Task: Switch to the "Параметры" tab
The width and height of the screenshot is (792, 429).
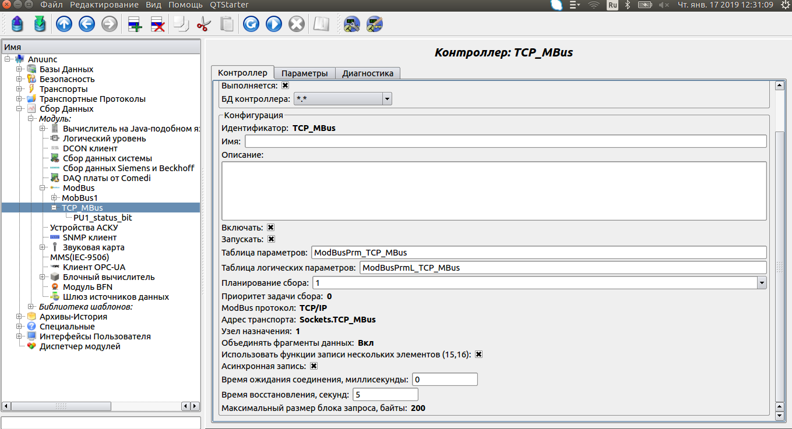Action: click(x=304, y=73)
